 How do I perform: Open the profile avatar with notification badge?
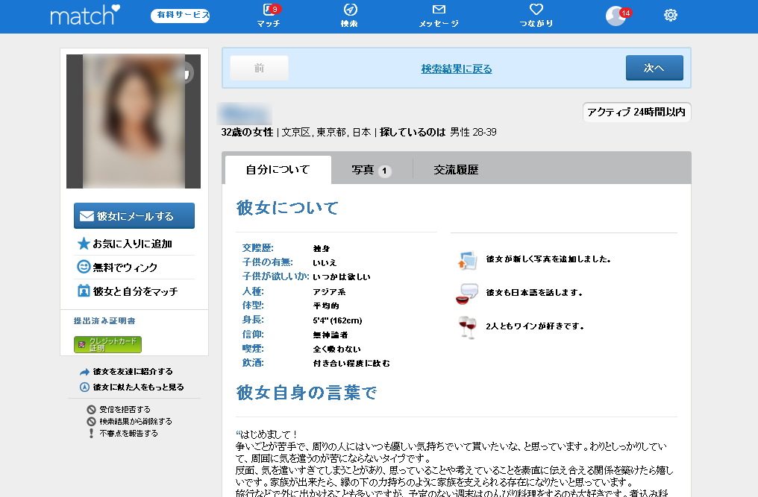point(613,14)
